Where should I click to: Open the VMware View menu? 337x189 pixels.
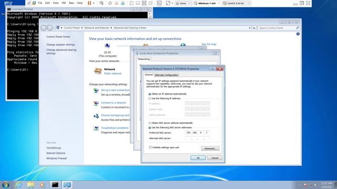point(56,3)
